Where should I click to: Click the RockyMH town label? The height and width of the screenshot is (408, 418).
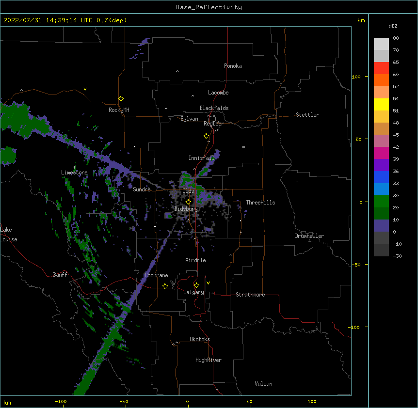pos(119,110)
